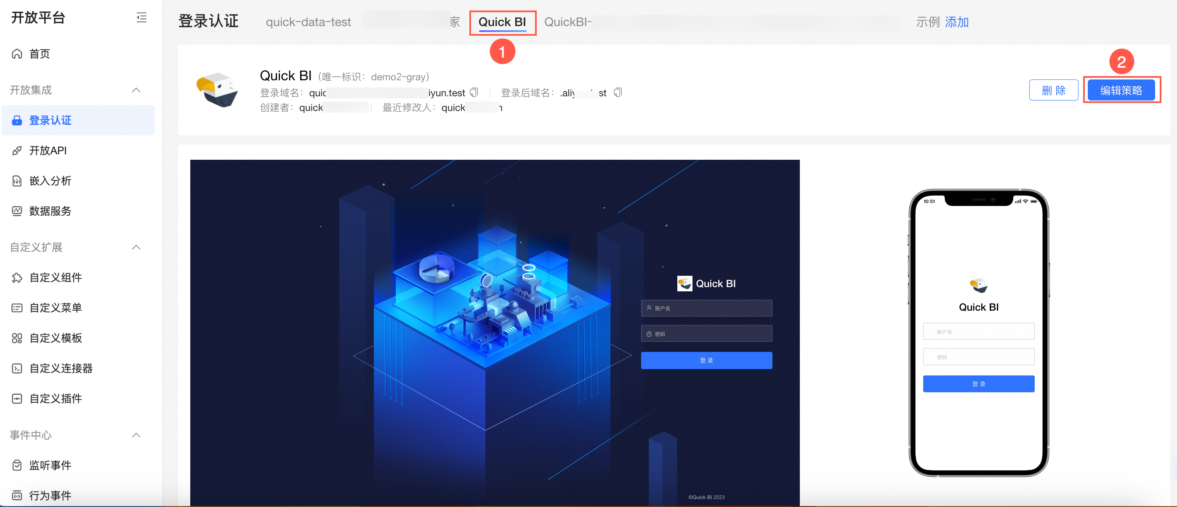Click the clipboard icon for 监听事件
Image resolution: width=1177 pixels, height=507 pixels.
coord(17,465)
